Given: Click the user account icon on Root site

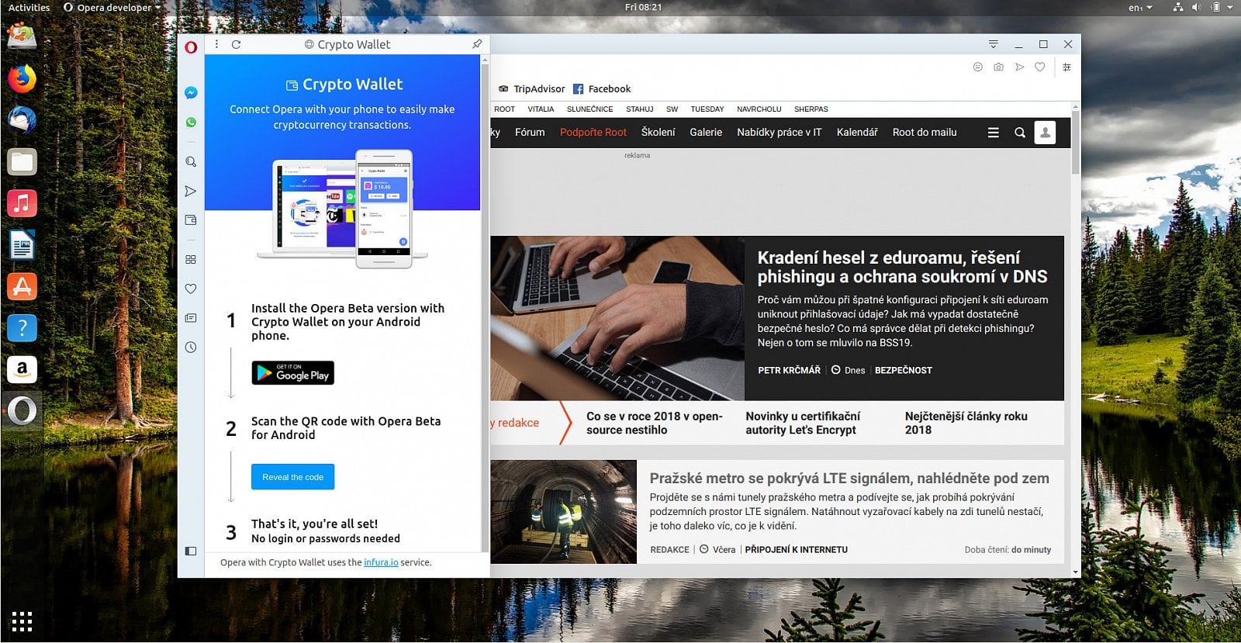Looking at the screenshot, I should [x=1045, y=133].
